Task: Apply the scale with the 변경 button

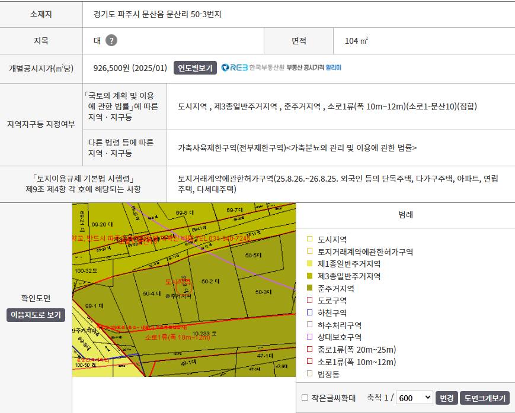Action: click(x=447, y=398)
